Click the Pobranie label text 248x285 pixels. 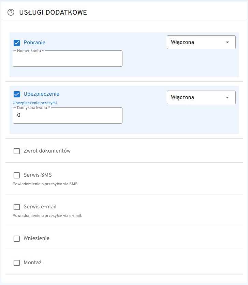[34, 43]
